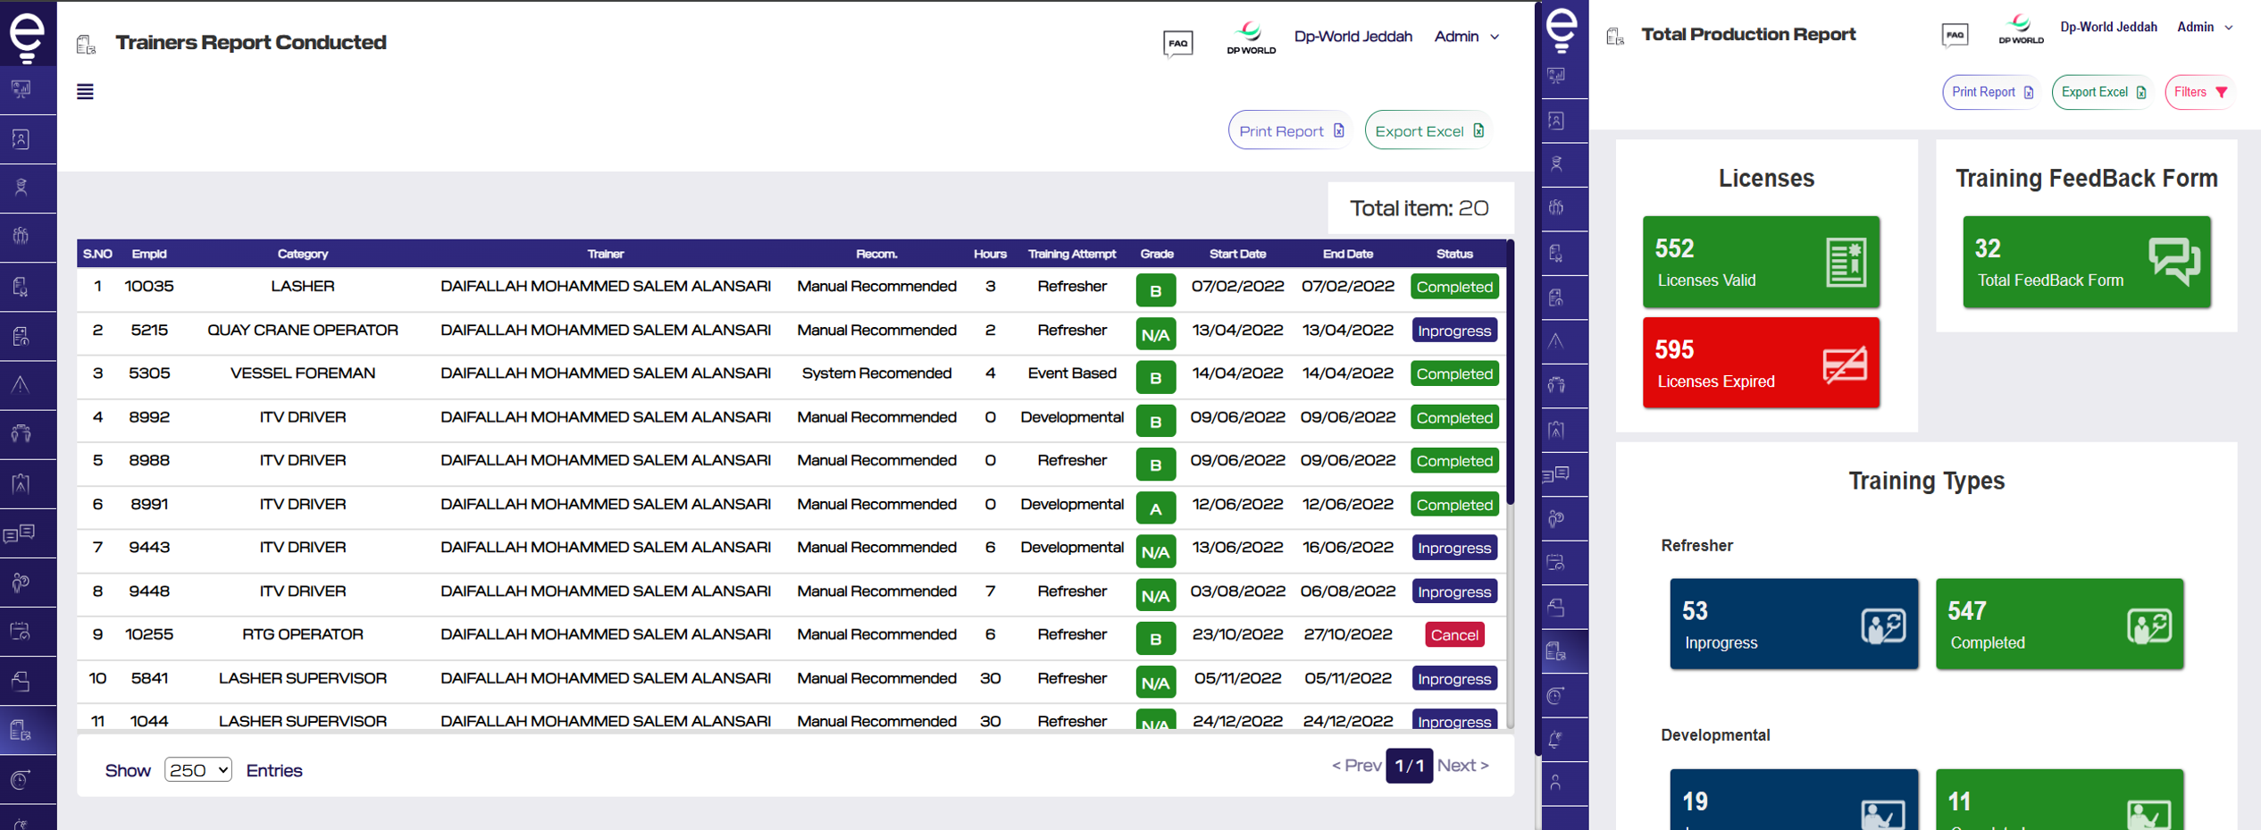2261x830 pixels.
Task: Click the Refresher Completed training icon
Action: (2148, 625)
